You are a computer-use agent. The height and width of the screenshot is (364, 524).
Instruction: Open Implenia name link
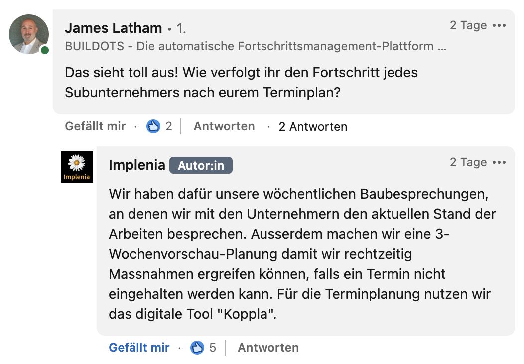(x=137, y=165)
